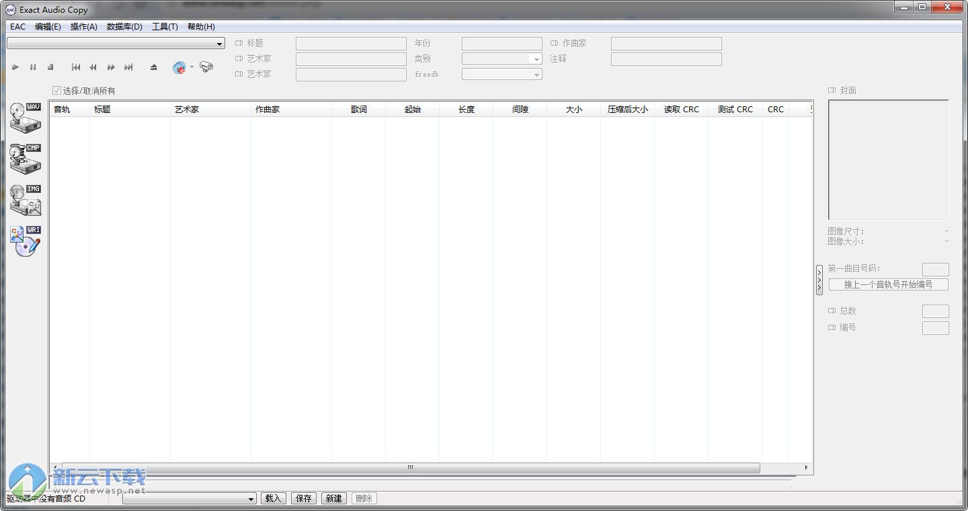Rewind using the fast-backward icon
Screen dimensions: 968x511
[93, 67]
